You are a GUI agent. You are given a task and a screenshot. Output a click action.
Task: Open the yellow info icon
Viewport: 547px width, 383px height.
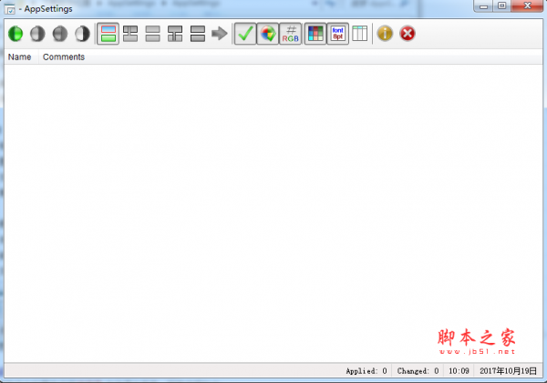pyautogui.click(x=385, y=34)
